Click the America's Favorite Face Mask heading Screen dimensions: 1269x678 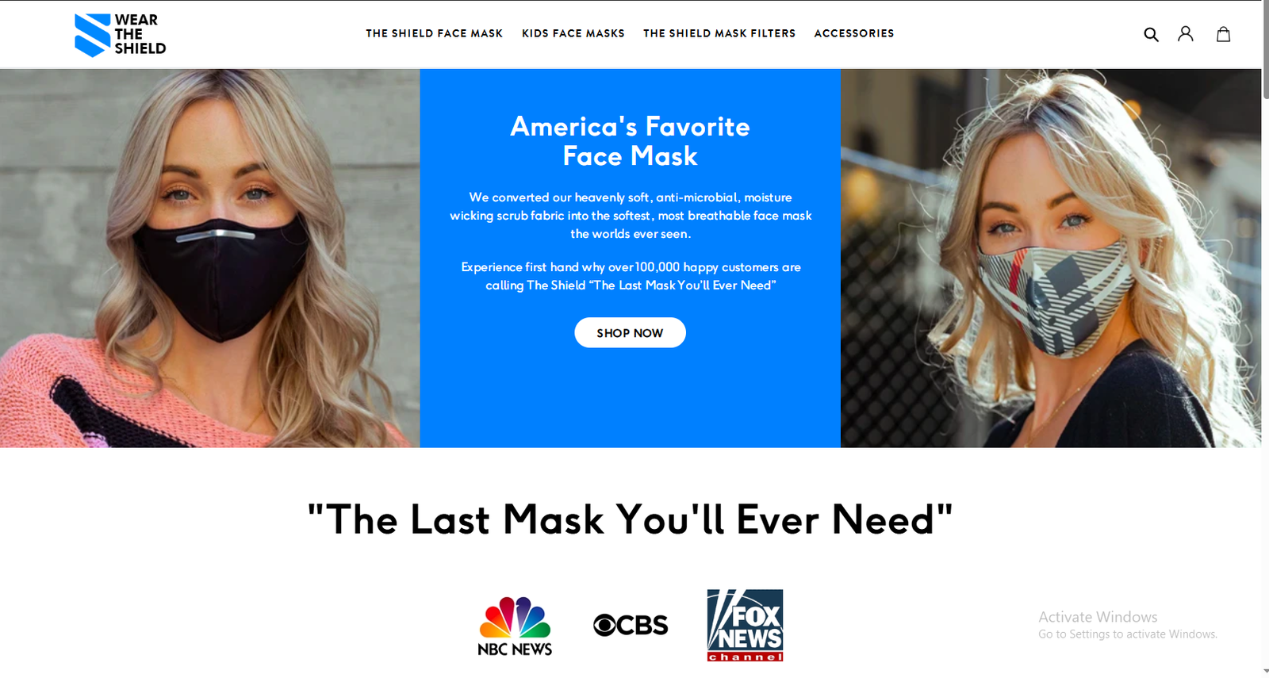(x=630, y=141)
